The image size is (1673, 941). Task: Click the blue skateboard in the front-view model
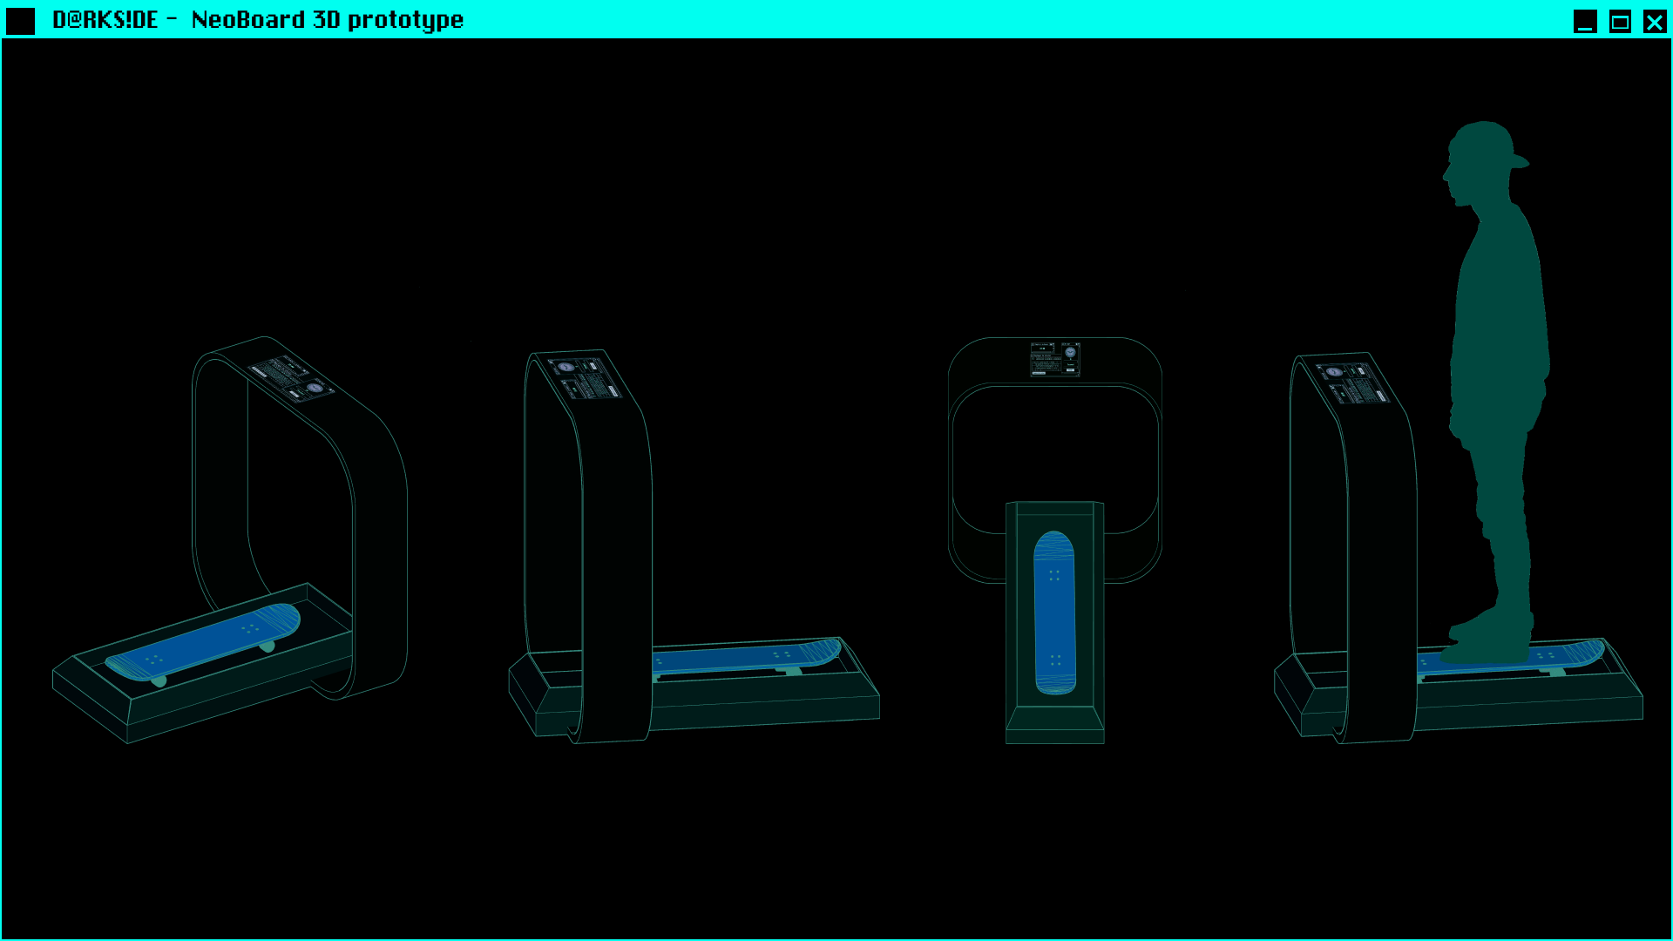[1054, 614]
